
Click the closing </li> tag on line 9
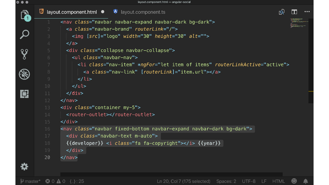point(85,79)
